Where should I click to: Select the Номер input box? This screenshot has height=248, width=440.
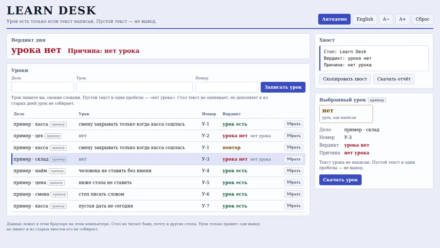coord(227,87)
